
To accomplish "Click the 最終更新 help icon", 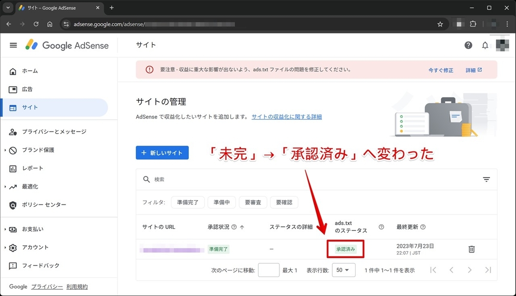I will tap(423, 227).
